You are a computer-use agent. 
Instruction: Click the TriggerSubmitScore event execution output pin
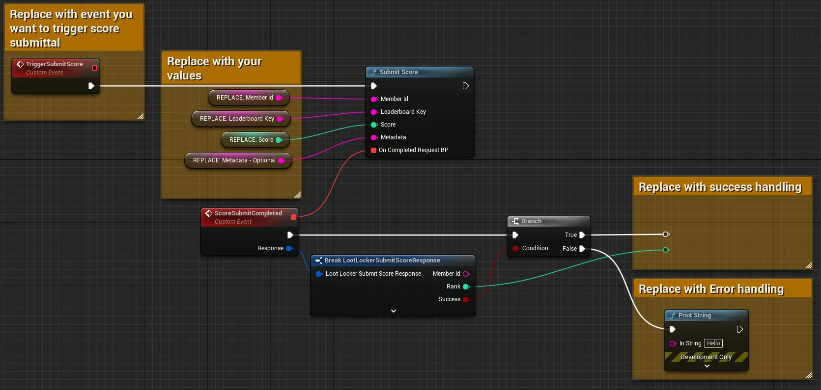click(91, 86)
